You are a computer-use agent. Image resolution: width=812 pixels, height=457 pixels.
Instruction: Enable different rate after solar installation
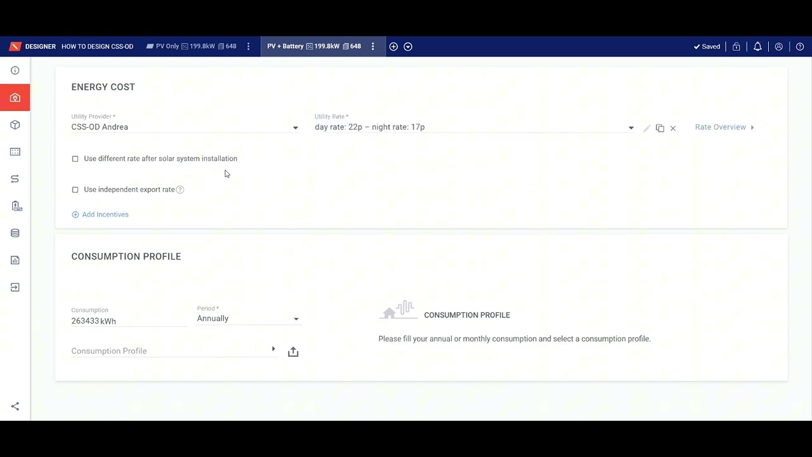[x=75, y=159]
